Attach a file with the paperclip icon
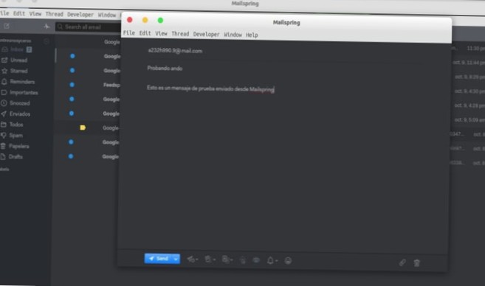The height and width of the screenshot is (286, 485). (x=402, y=262)
